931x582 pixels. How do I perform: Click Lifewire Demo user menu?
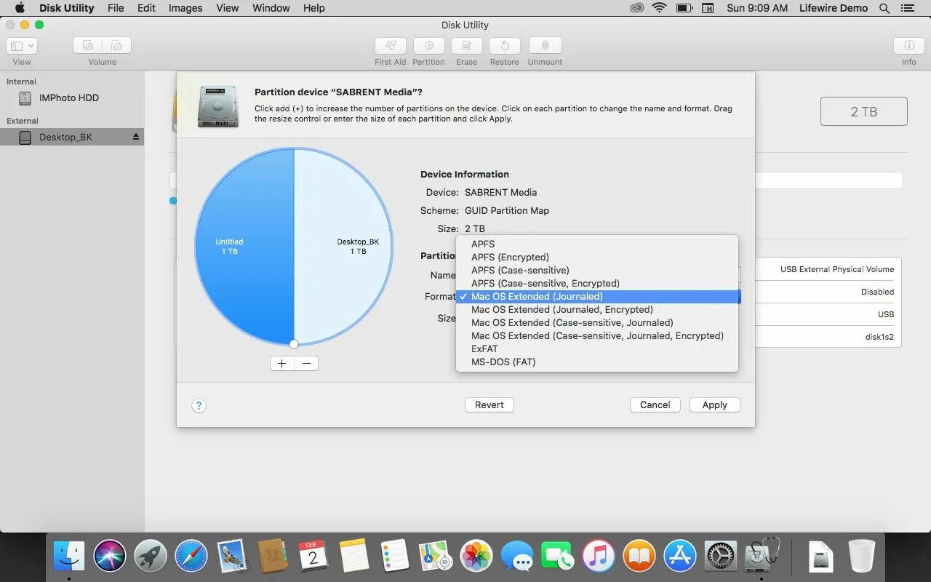pyautogui.click(x=834, y=8)
